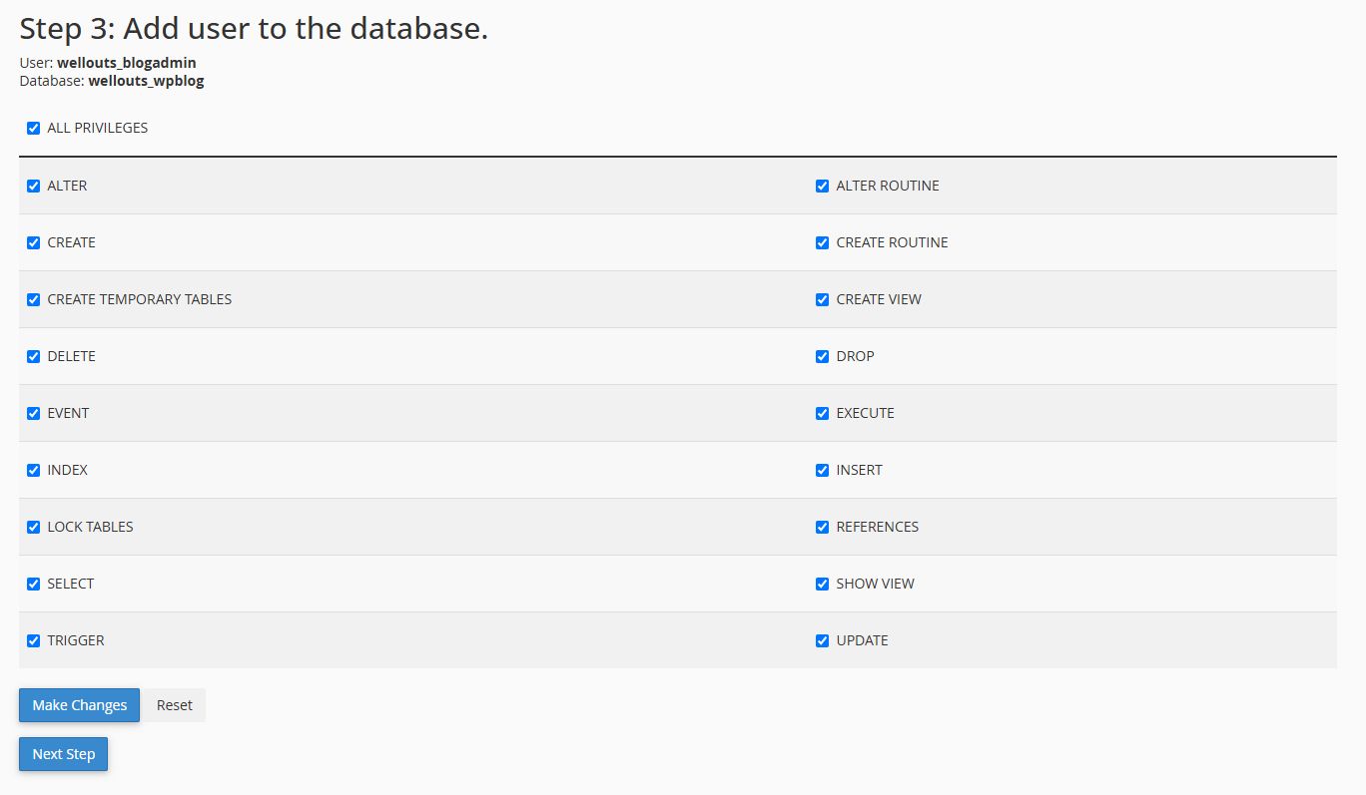Uncheck the REFERENCES privilege checkbox

822,527
